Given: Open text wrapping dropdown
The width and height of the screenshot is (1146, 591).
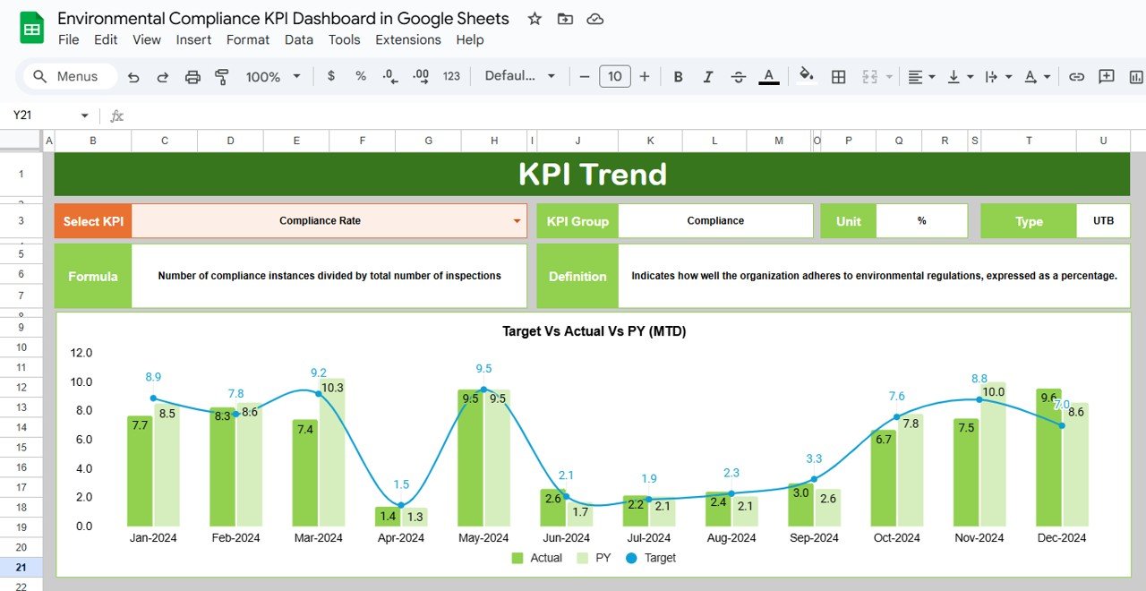Looking at the screenshot, I should [996, 77].
